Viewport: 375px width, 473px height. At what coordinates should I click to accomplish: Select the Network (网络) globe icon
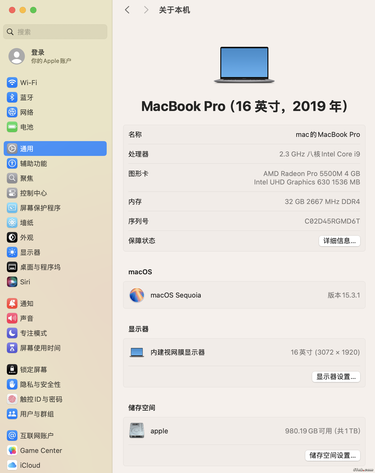(12, 112)
